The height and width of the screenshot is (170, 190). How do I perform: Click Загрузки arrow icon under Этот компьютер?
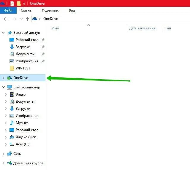[12, 109]
